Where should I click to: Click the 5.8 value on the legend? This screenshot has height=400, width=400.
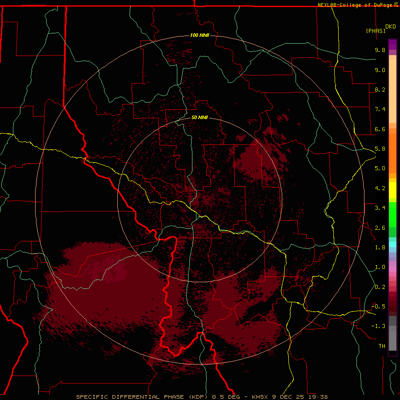380,149
